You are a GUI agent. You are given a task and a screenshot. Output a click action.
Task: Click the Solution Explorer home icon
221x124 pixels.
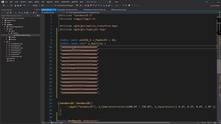click(x=8, y=13)
